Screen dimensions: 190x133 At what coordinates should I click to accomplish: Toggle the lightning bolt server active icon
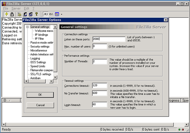(7, 14)
